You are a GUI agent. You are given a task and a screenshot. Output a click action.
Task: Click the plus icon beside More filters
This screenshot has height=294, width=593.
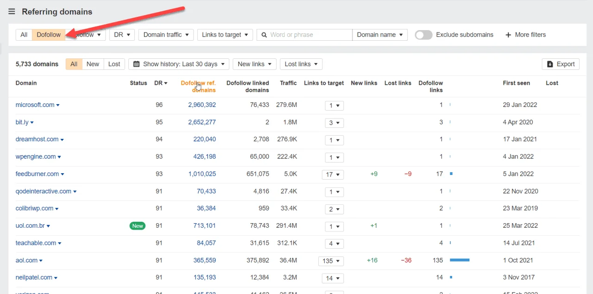[509, 35]
